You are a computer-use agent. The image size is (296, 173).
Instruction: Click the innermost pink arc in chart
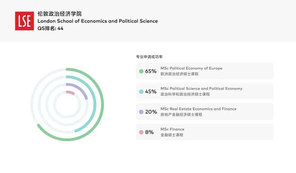pos(70,92)
